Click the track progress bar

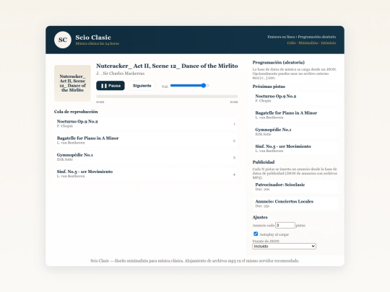coord(167,97)
